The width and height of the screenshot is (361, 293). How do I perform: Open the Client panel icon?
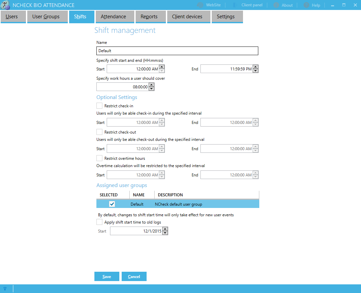(x=235, y=5)
